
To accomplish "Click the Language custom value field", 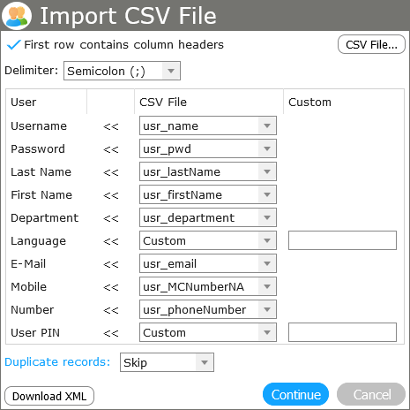I will 342,240.
